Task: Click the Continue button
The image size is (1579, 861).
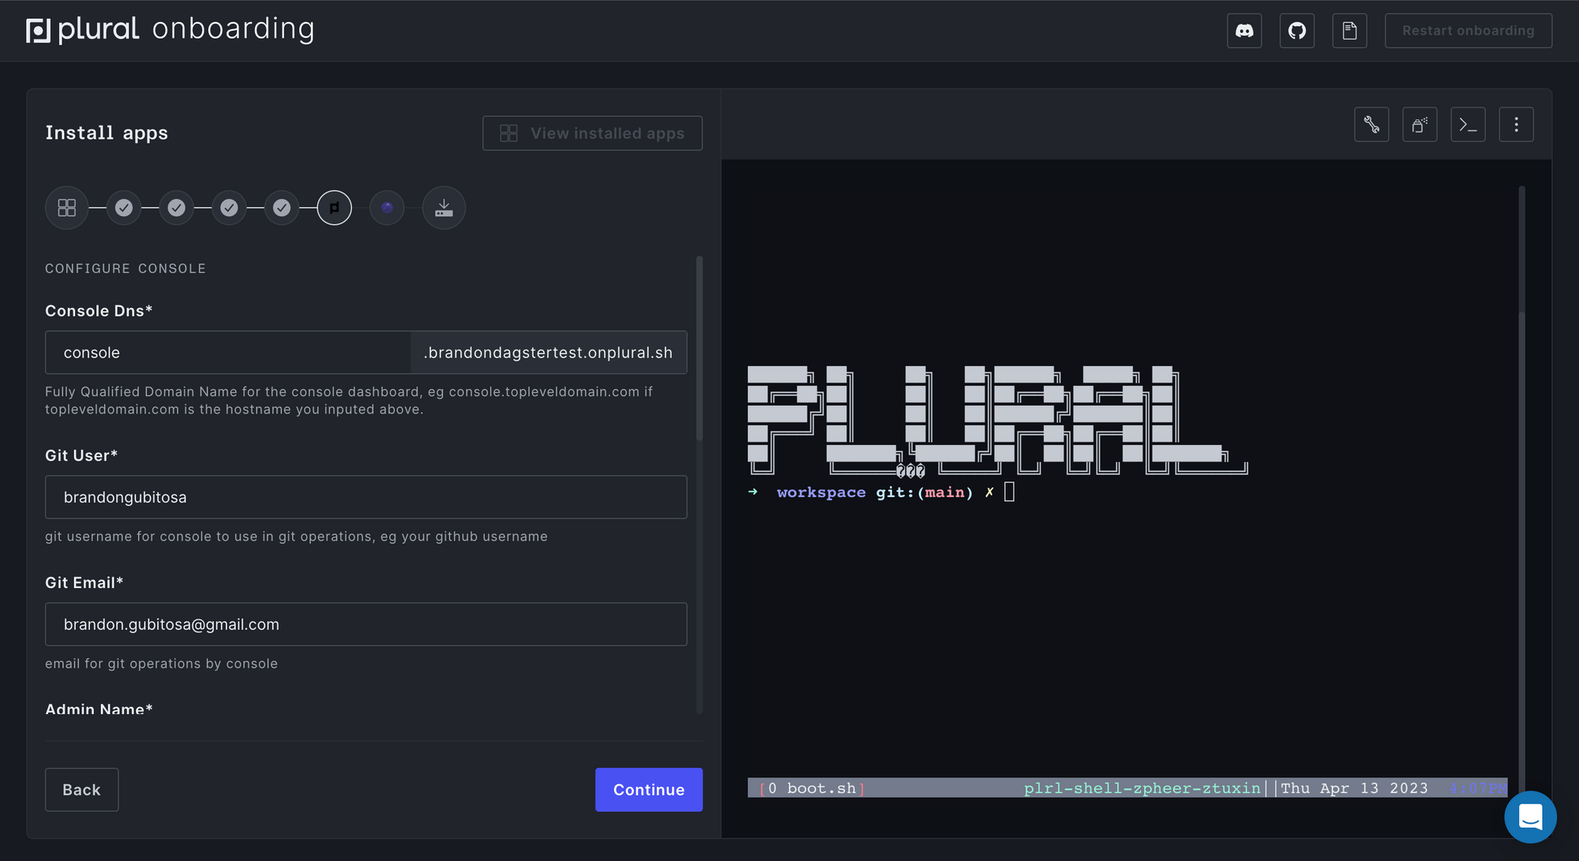Action: click(649, 790)
